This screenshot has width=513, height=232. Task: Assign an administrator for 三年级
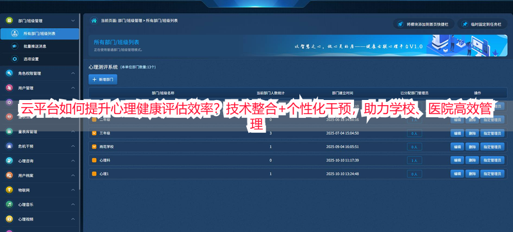pos(492,133)
